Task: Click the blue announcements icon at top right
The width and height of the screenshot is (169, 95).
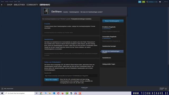Action: [140, 2]
